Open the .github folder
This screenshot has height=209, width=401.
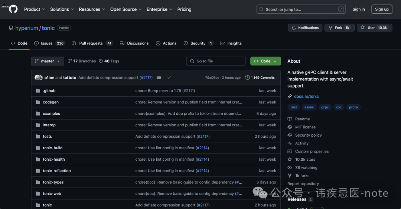point(49,91)
